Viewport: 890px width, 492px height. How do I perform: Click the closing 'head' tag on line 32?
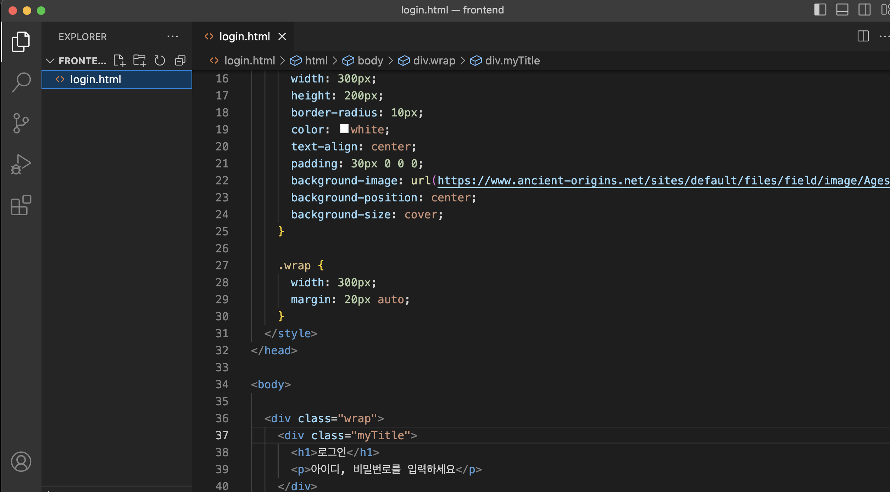pyautogui.click(x=274, y=350)
